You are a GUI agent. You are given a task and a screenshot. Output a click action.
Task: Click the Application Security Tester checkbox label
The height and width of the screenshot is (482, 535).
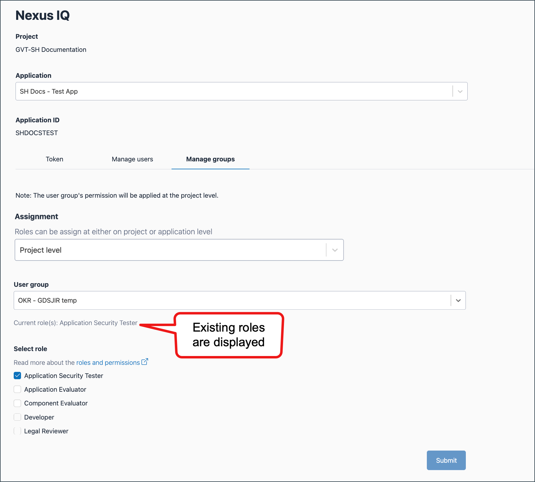click(x=64, y=376)
